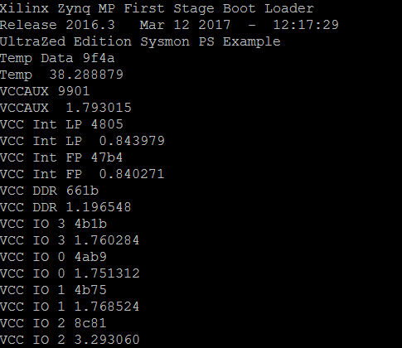Screen dimensions: 402x348
Task: Select the 'VCCAUX 9901' line
Action: click(x=45, y=91)
